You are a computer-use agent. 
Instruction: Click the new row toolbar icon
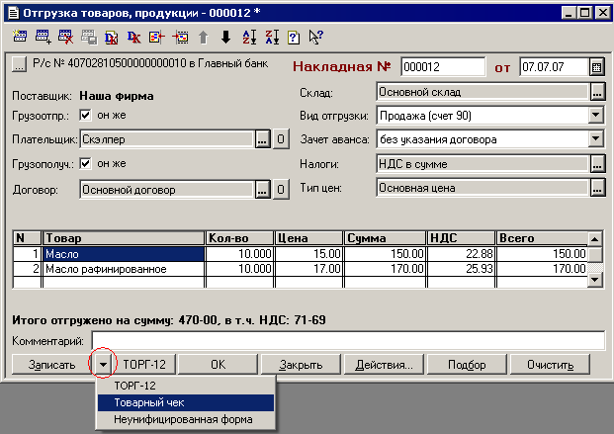[x=20, y=38]
